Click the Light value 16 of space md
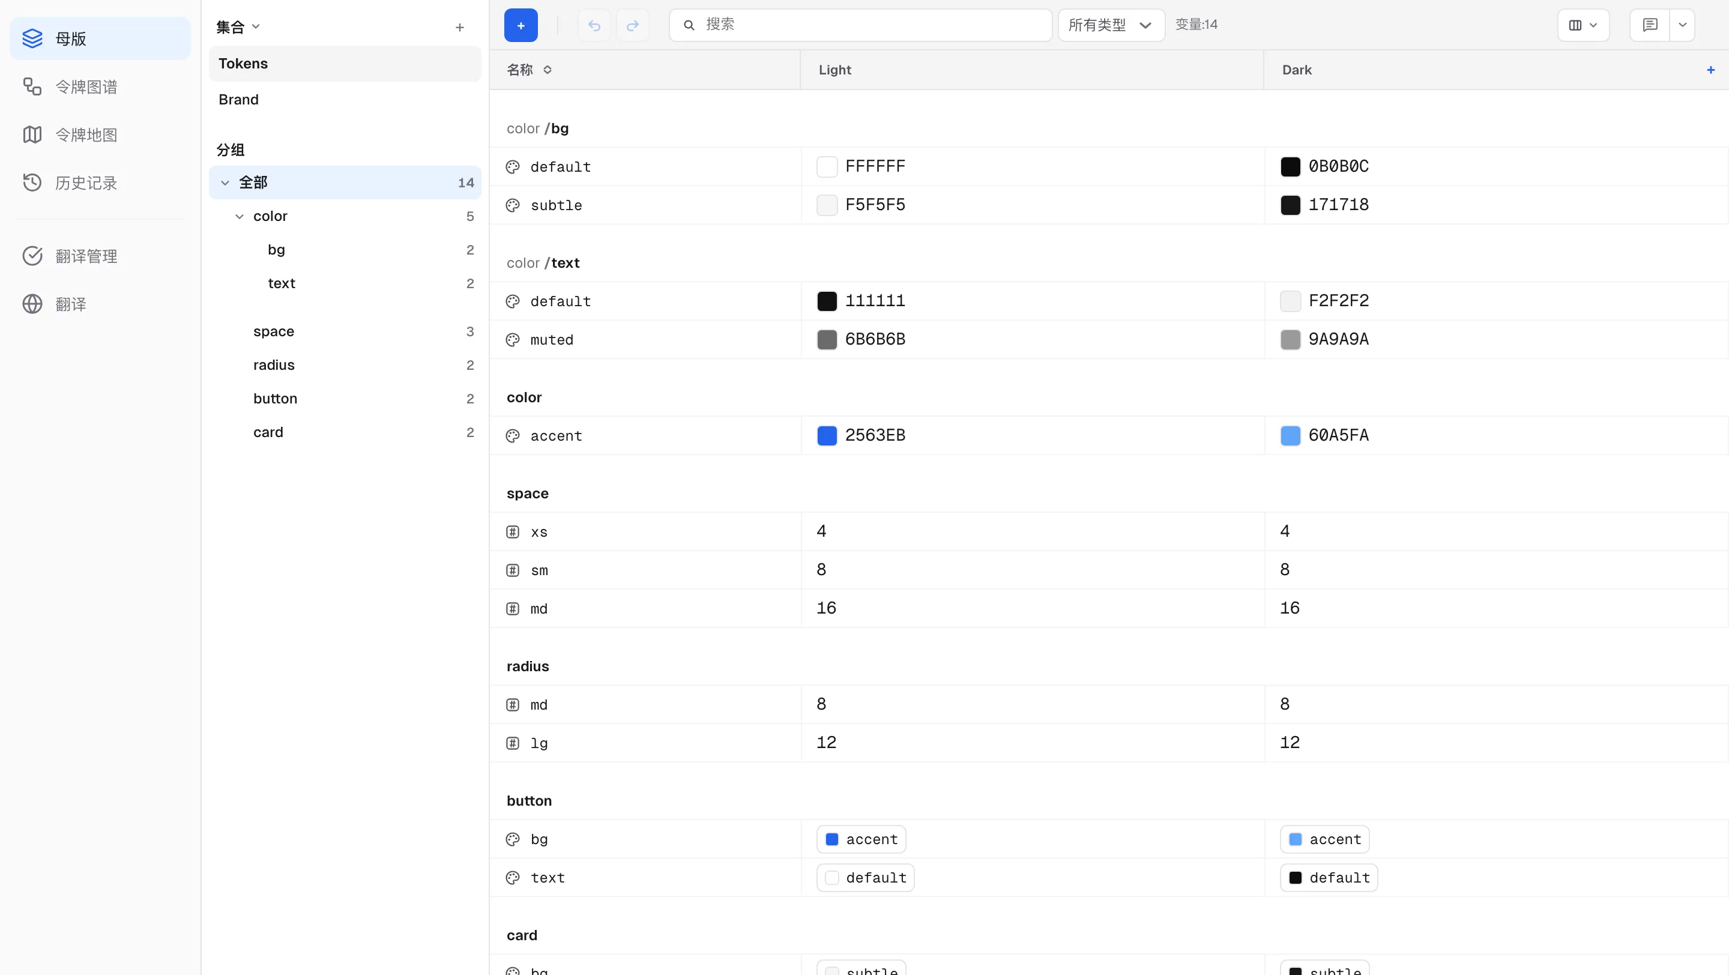This screenshot has width=1729, height=975. [826, 608]
